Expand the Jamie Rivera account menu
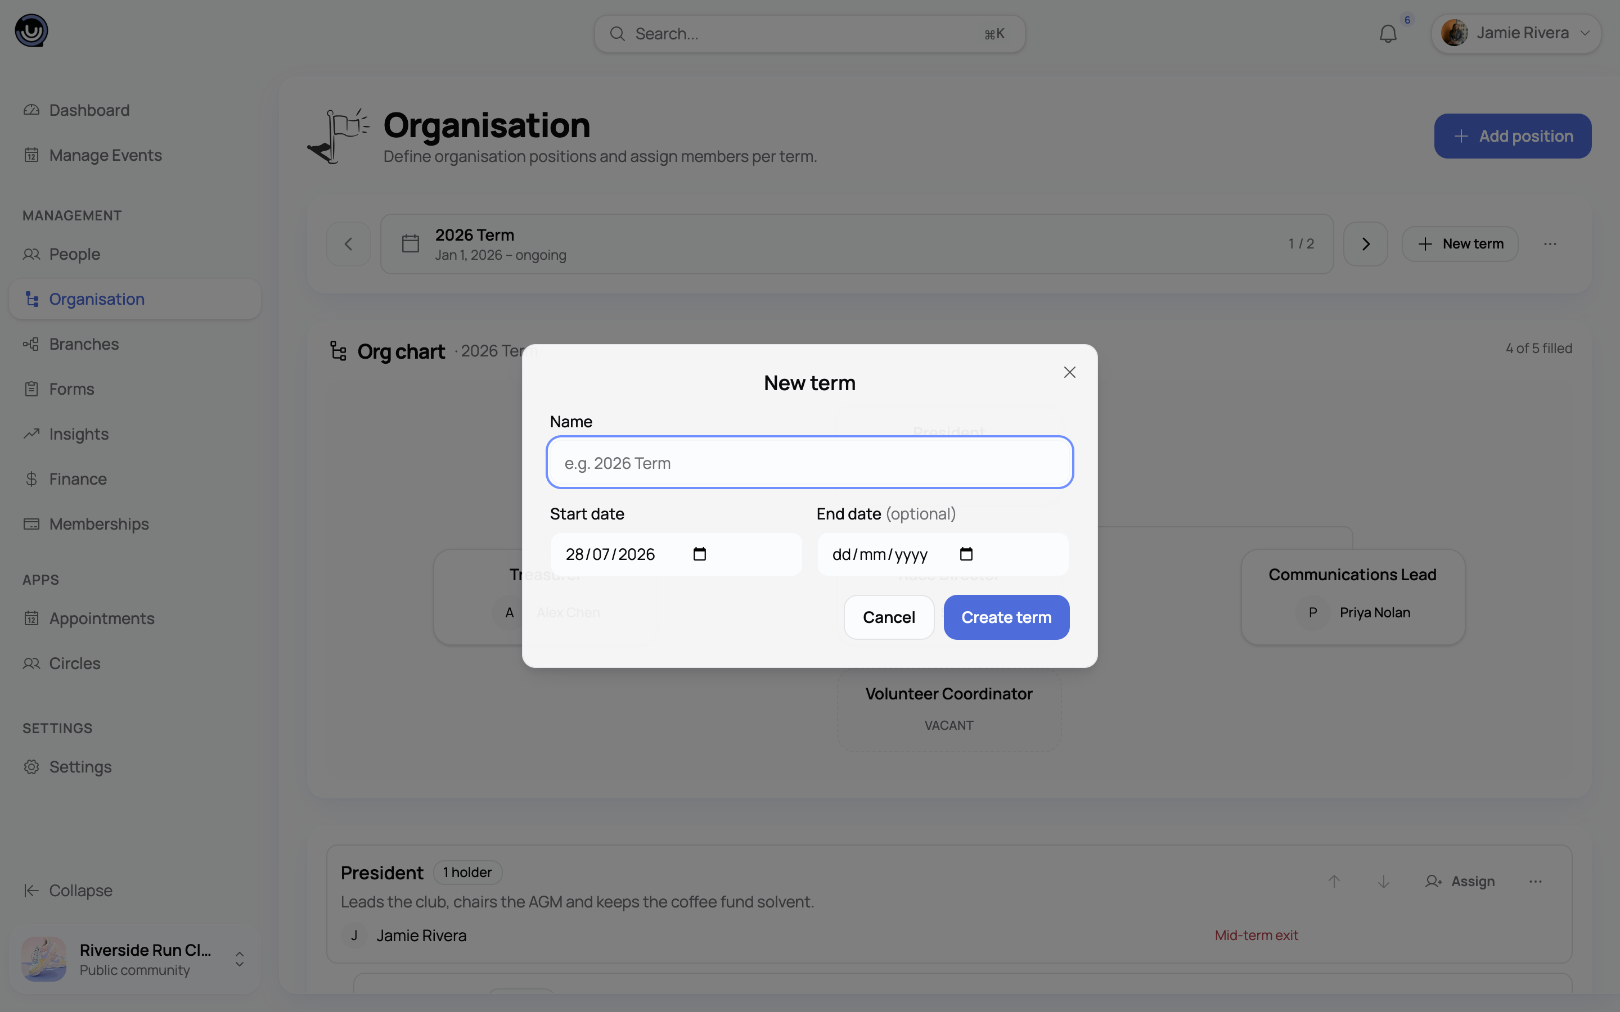Viewport: 1620px width, 1012px height. tap(1515, 33)
